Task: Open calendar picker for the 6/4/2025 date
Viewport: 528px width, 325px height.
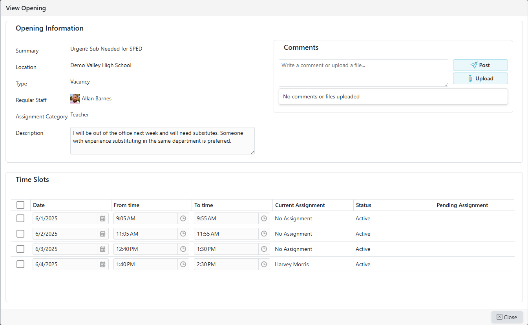Action: click(x=102, y=264)
